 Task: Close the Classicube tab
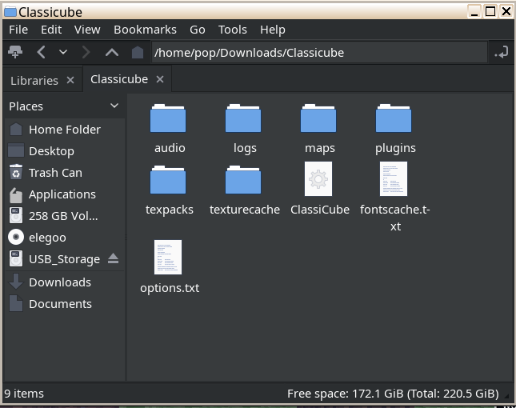pos(160,79)
